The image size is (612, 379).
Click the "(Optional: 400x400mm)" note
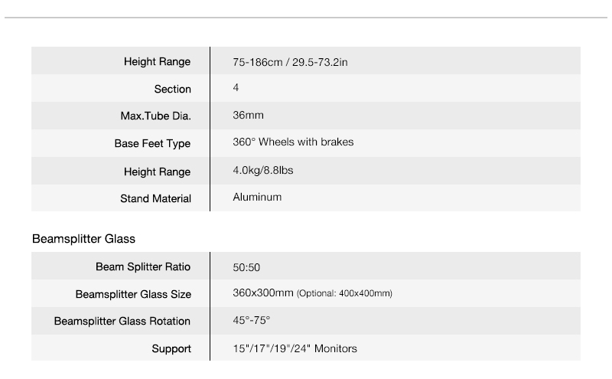(x=345, y=294)
